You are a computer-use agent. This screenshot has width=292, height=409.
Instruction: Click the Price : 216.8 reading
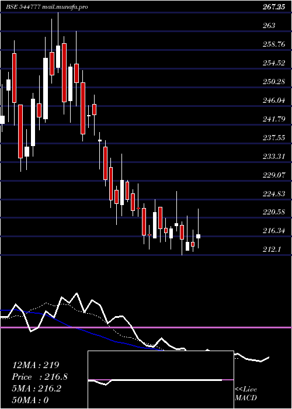[x=40, y=377]
